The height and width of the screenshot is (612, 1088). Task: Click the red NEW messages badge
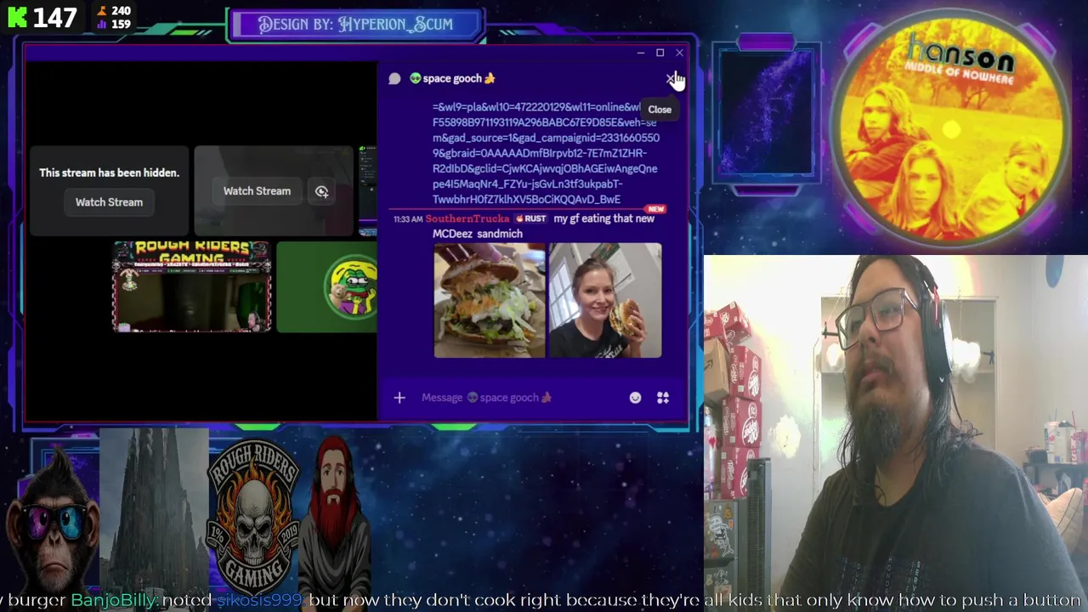pyautogui.click(x=655, y=209)
